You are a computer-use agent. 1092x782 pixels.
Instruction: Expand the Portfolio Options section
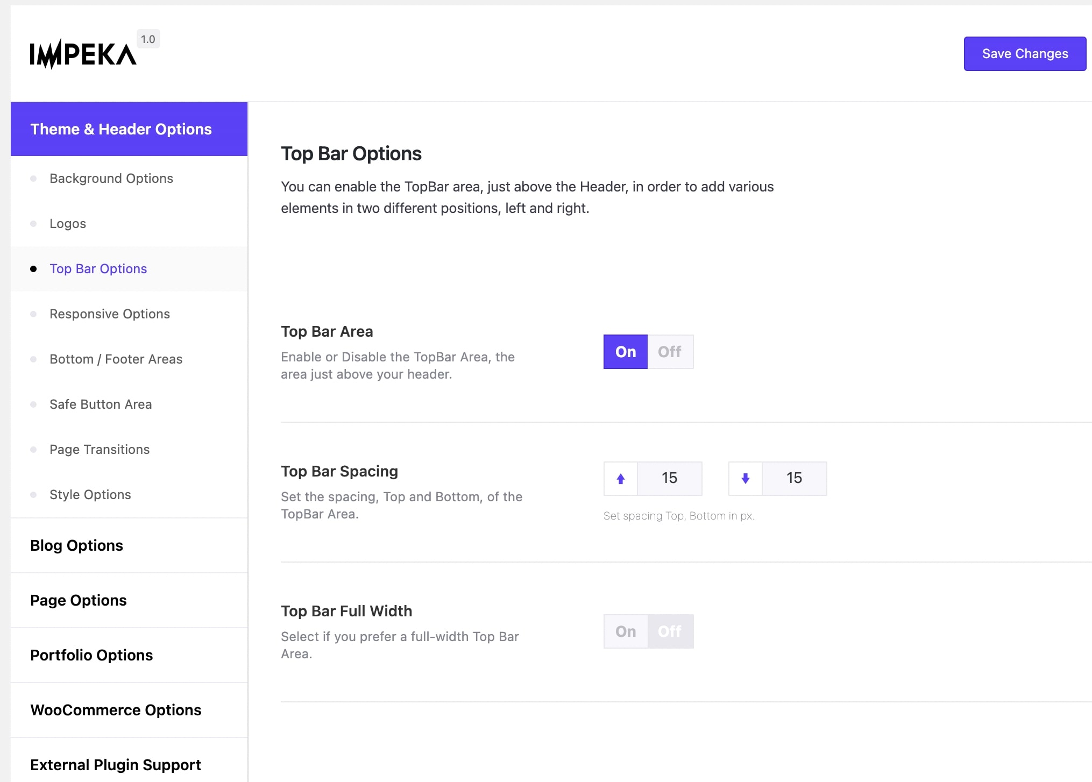[91, 655]
